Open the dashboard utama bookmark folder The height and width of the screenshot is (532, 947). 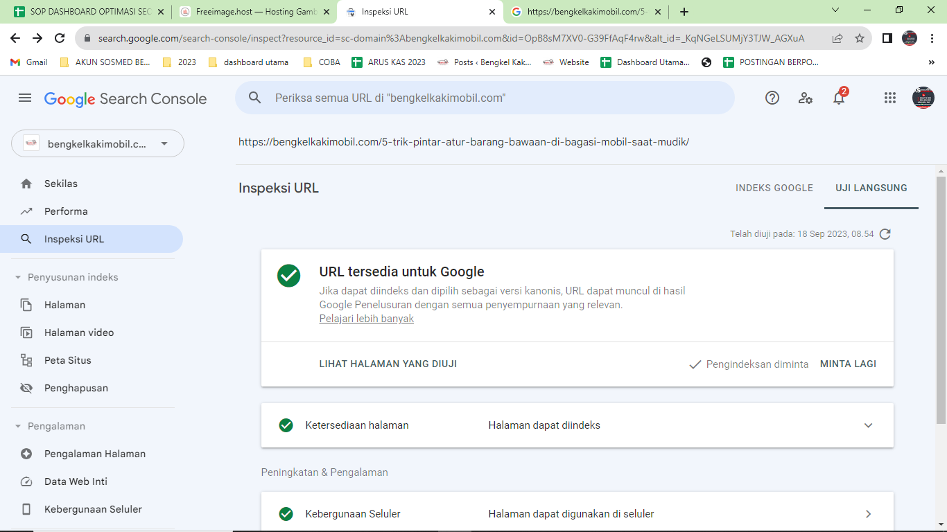point(248,62)
